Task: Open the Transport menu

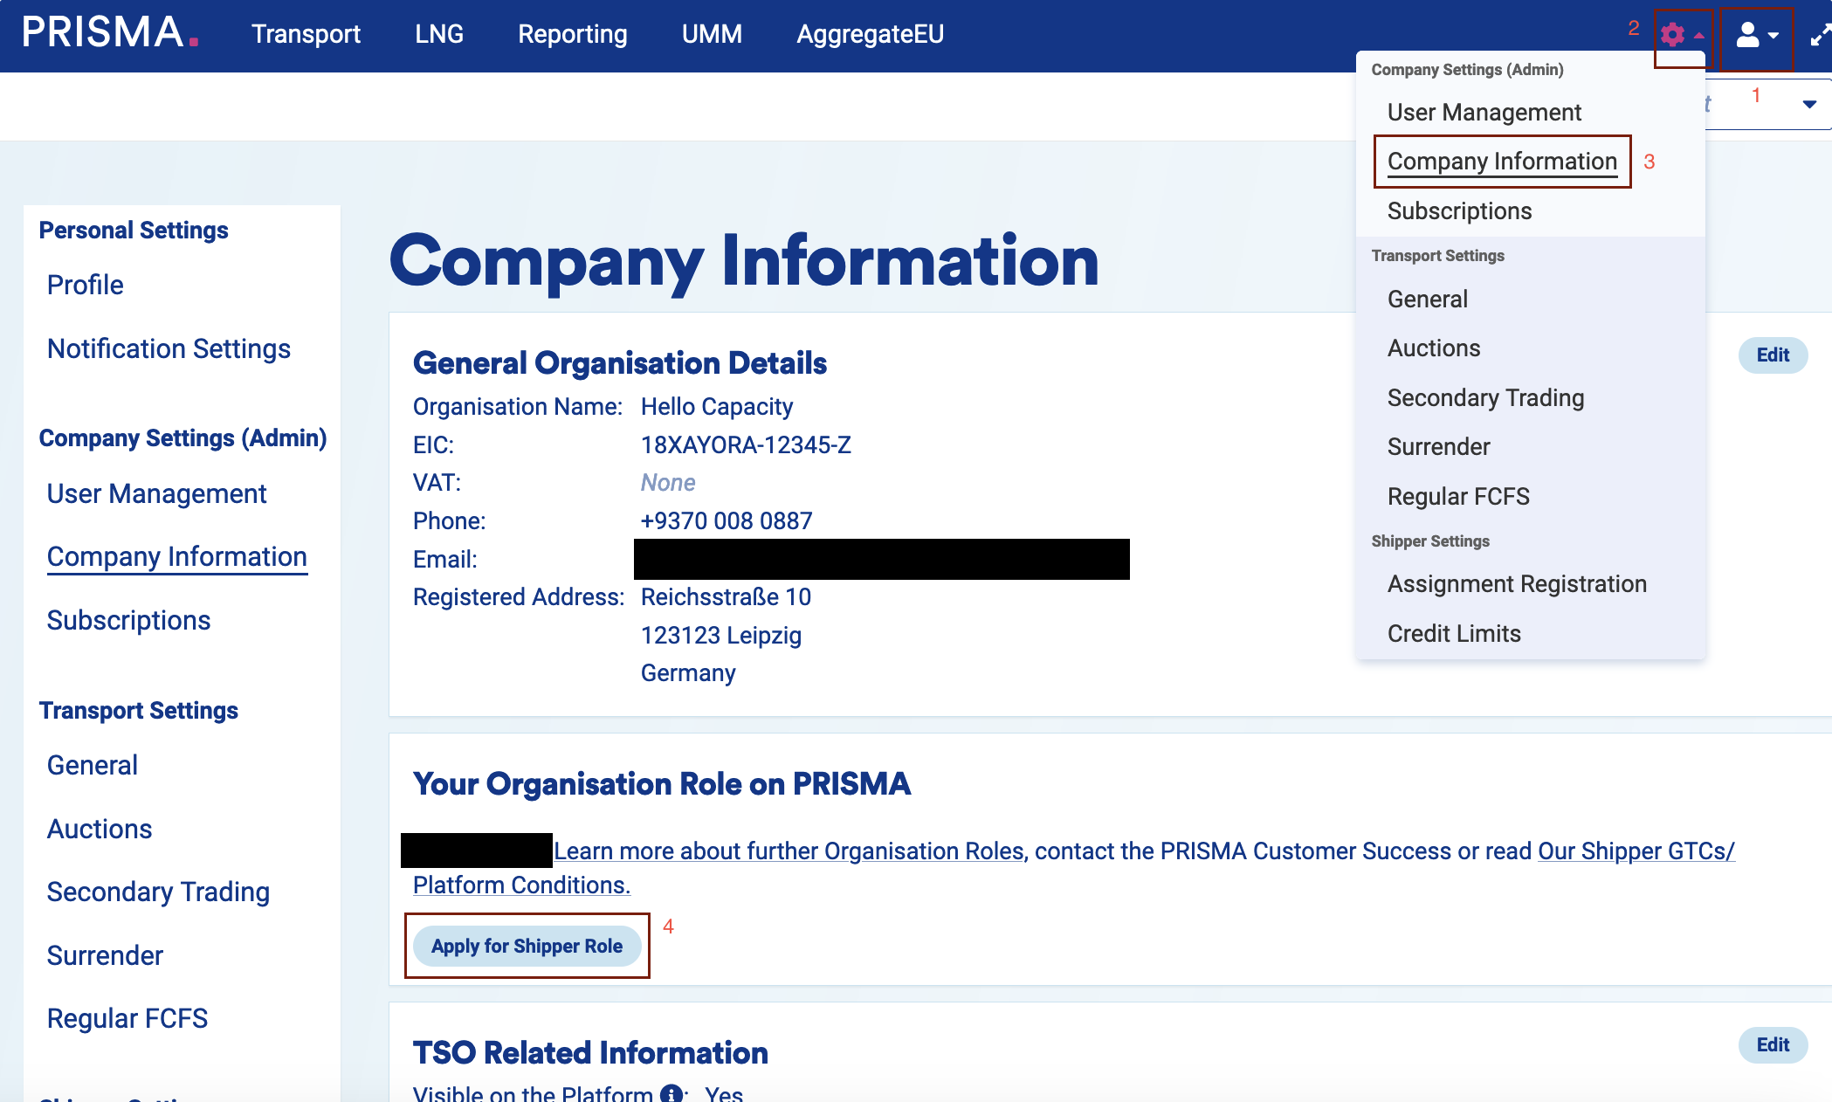Action: coord(306,34)
